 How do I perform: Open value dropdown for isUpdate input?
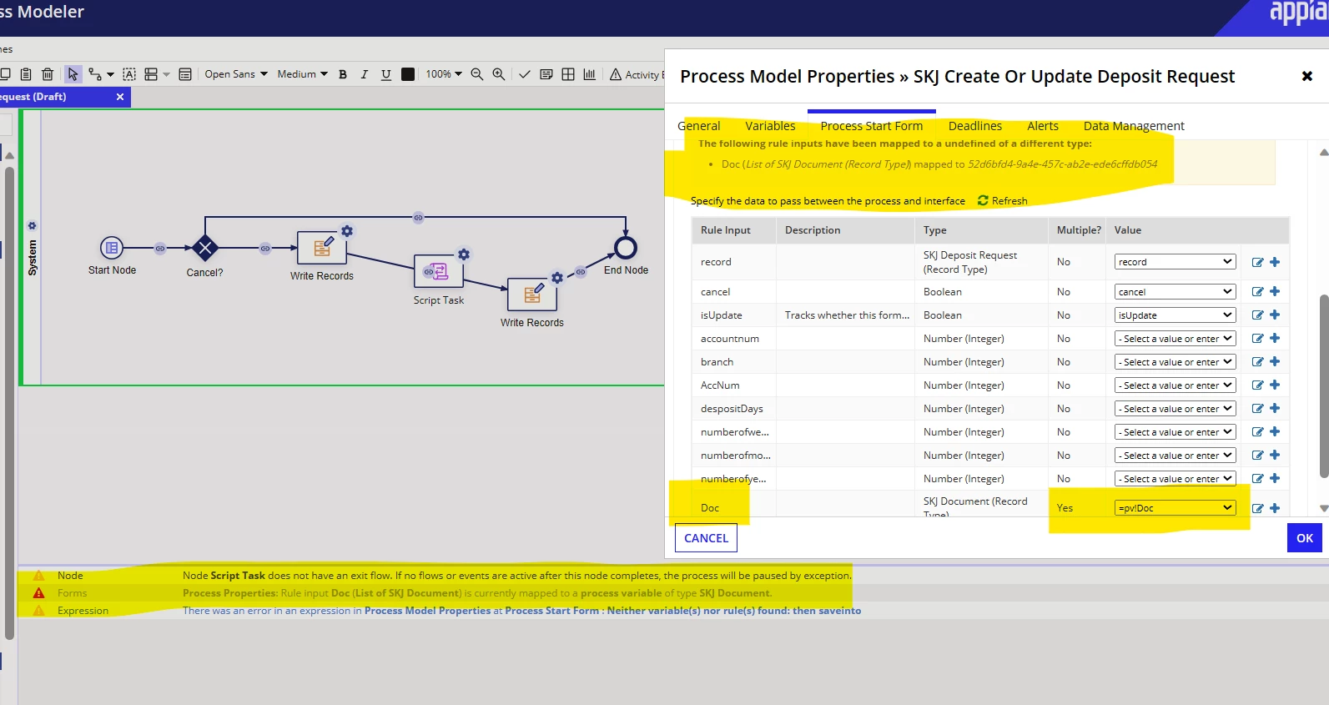click(x=1175, y=315)
